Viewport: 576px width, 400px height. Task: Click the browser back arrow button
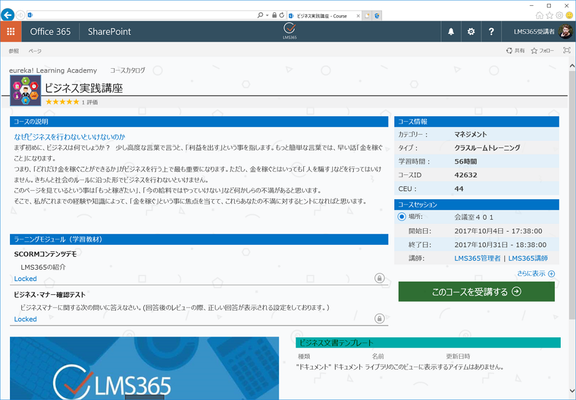[8, 15]
